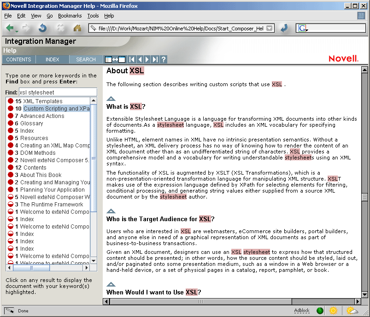The width and height of the screenshot is (370, 317).
Task: Click results list scroll-down arrow
Action: tap(94, 261)
